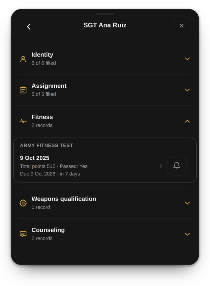Close the SGT Ana Ruiz sheet
Viewport: 210px width, 286px height.
[x=181, y=26]
